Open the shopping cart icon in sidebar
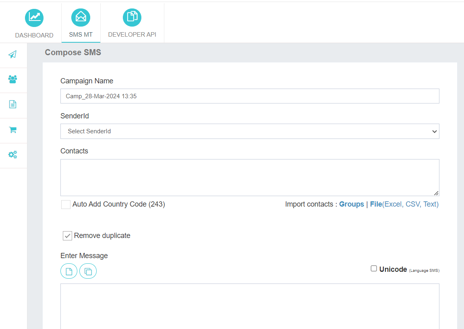The height and width of the screenshot is (329, 464). 13,130
